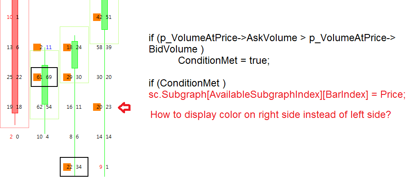This screenshot has width=416, height=196.
Task: Click the green candle body near 42 51
Action: 105,15
